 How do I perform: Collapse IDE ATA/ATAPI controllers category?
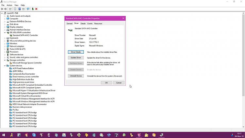(x=5, y=33)
